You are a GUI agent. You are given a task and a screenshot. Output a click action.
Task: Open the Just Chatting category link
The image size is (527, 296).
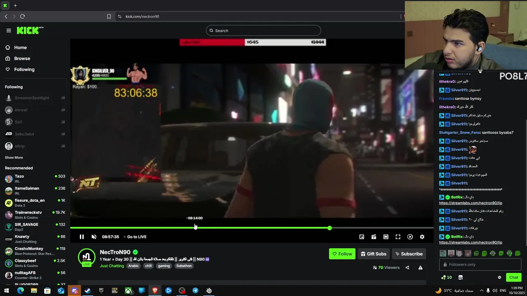pyautogui.click(x=112, y=266)
